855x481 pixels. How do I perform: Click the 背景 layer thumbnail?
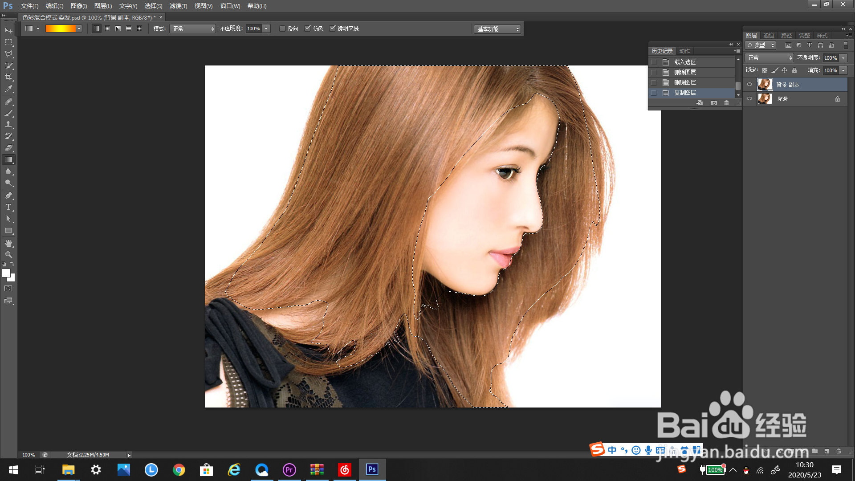tap(765, 99)
